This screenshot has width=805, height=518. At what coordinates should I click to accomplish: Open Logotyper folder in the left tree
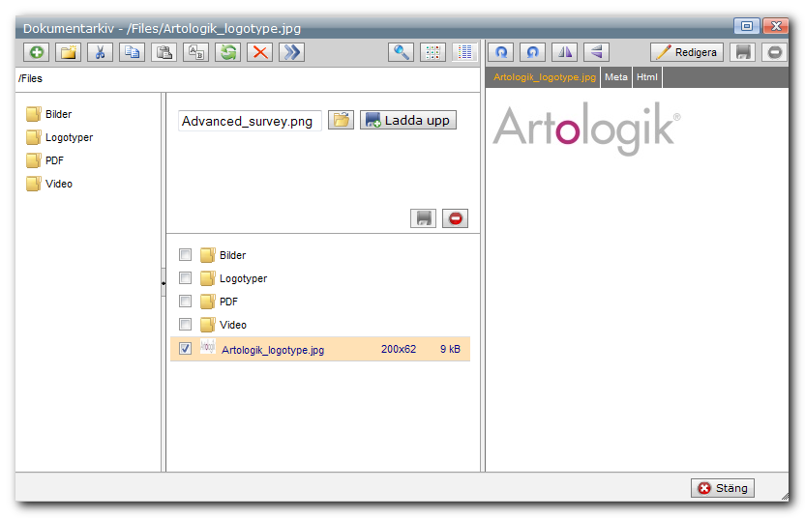pos(60,137)
